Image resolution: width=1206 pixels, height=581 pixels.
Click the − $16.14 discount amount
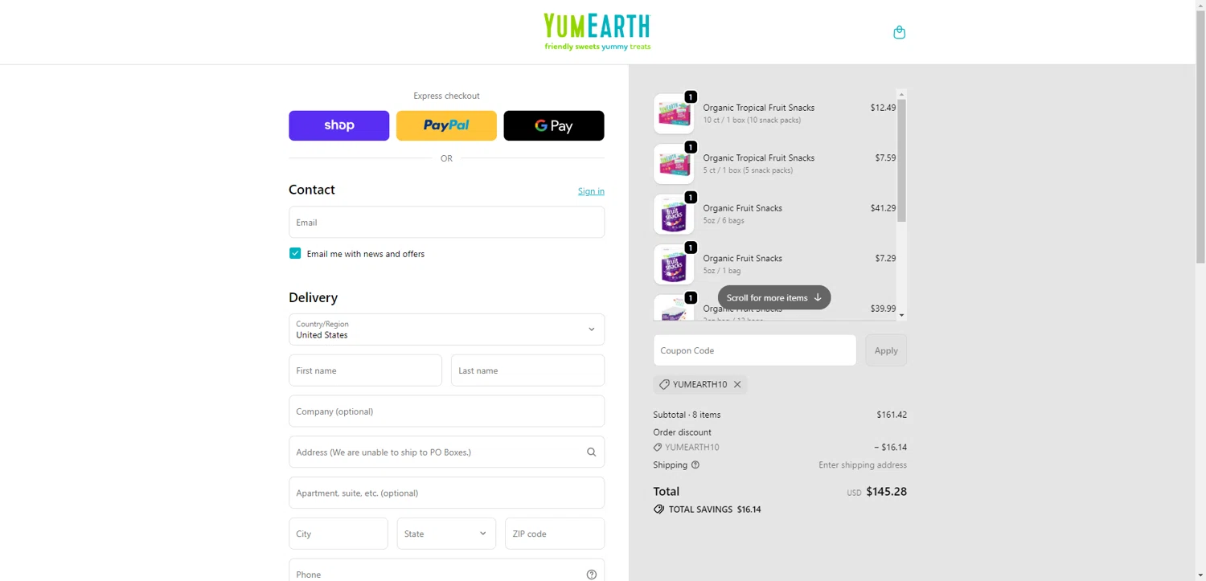coord(890,447)
